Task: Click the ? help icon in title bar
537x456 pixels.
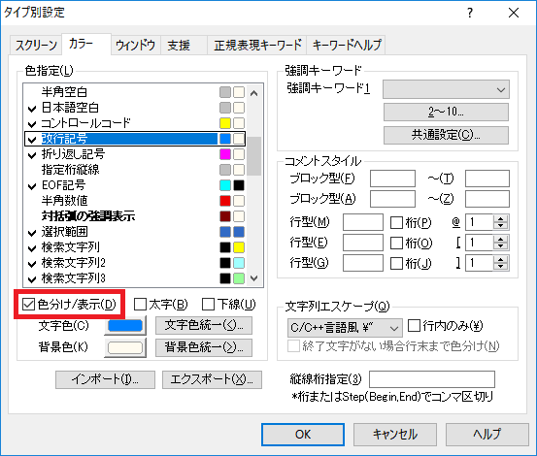Action: [x=470, y=13]
